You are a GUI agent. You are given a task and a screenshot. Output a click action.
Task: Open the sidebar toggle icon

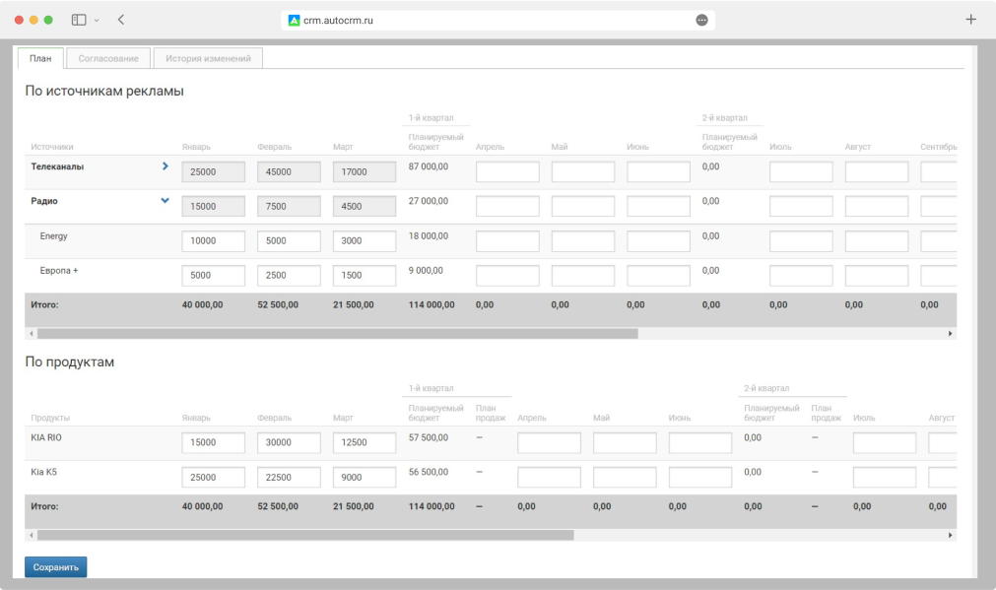pyautogui.click(x=79, y=20)
